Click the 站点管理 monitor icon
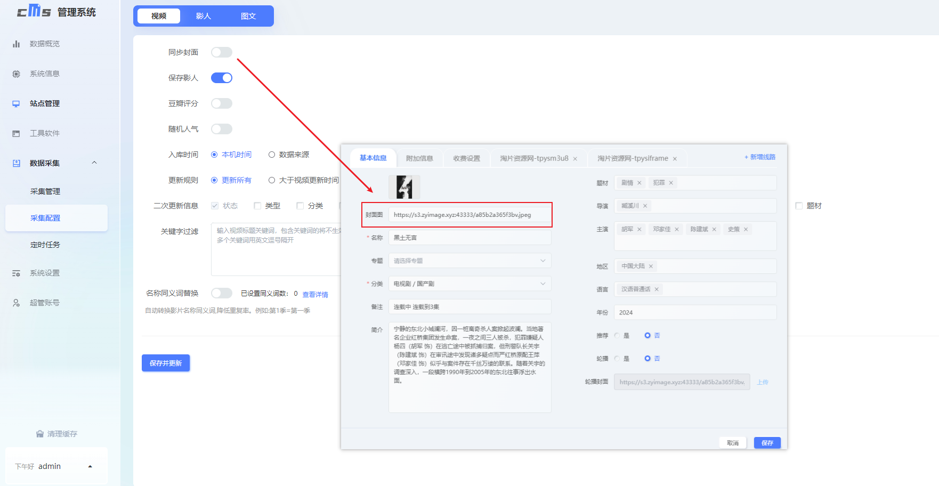 [16, 103]
